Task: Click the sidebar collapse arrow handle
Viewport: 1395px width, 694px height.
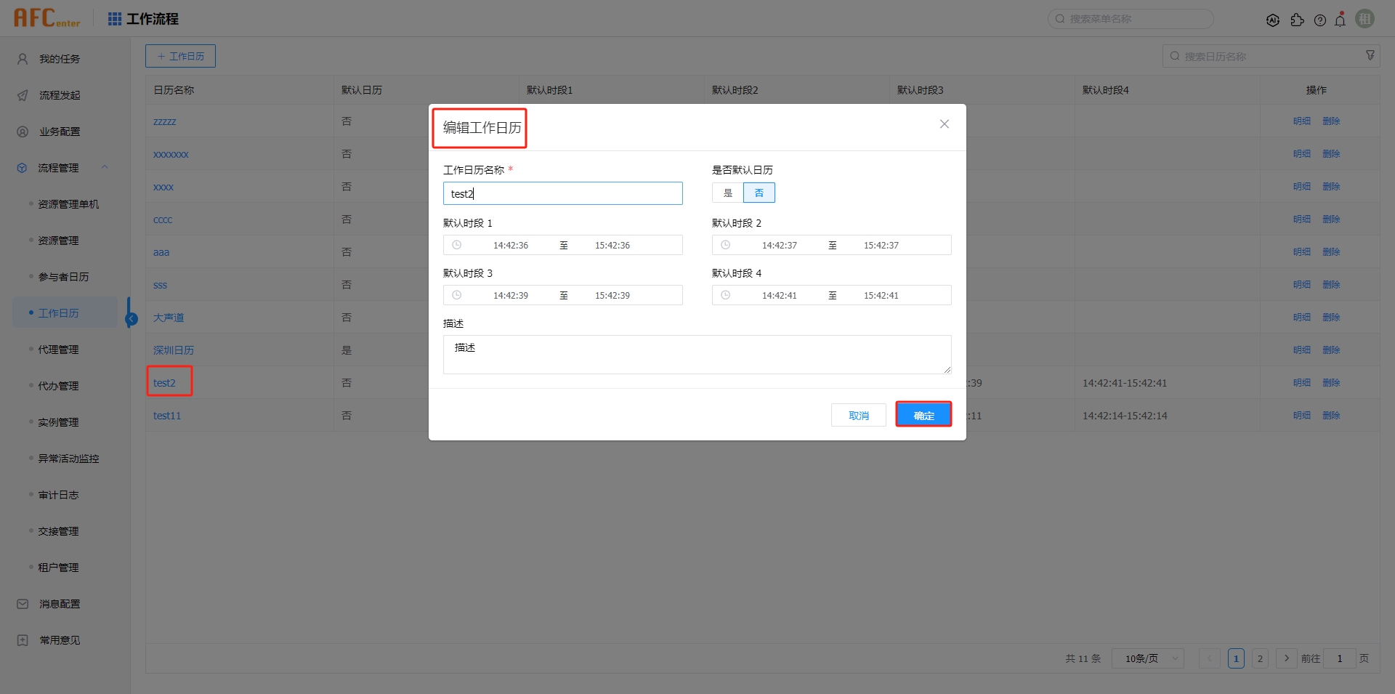Action: point(132,318)
